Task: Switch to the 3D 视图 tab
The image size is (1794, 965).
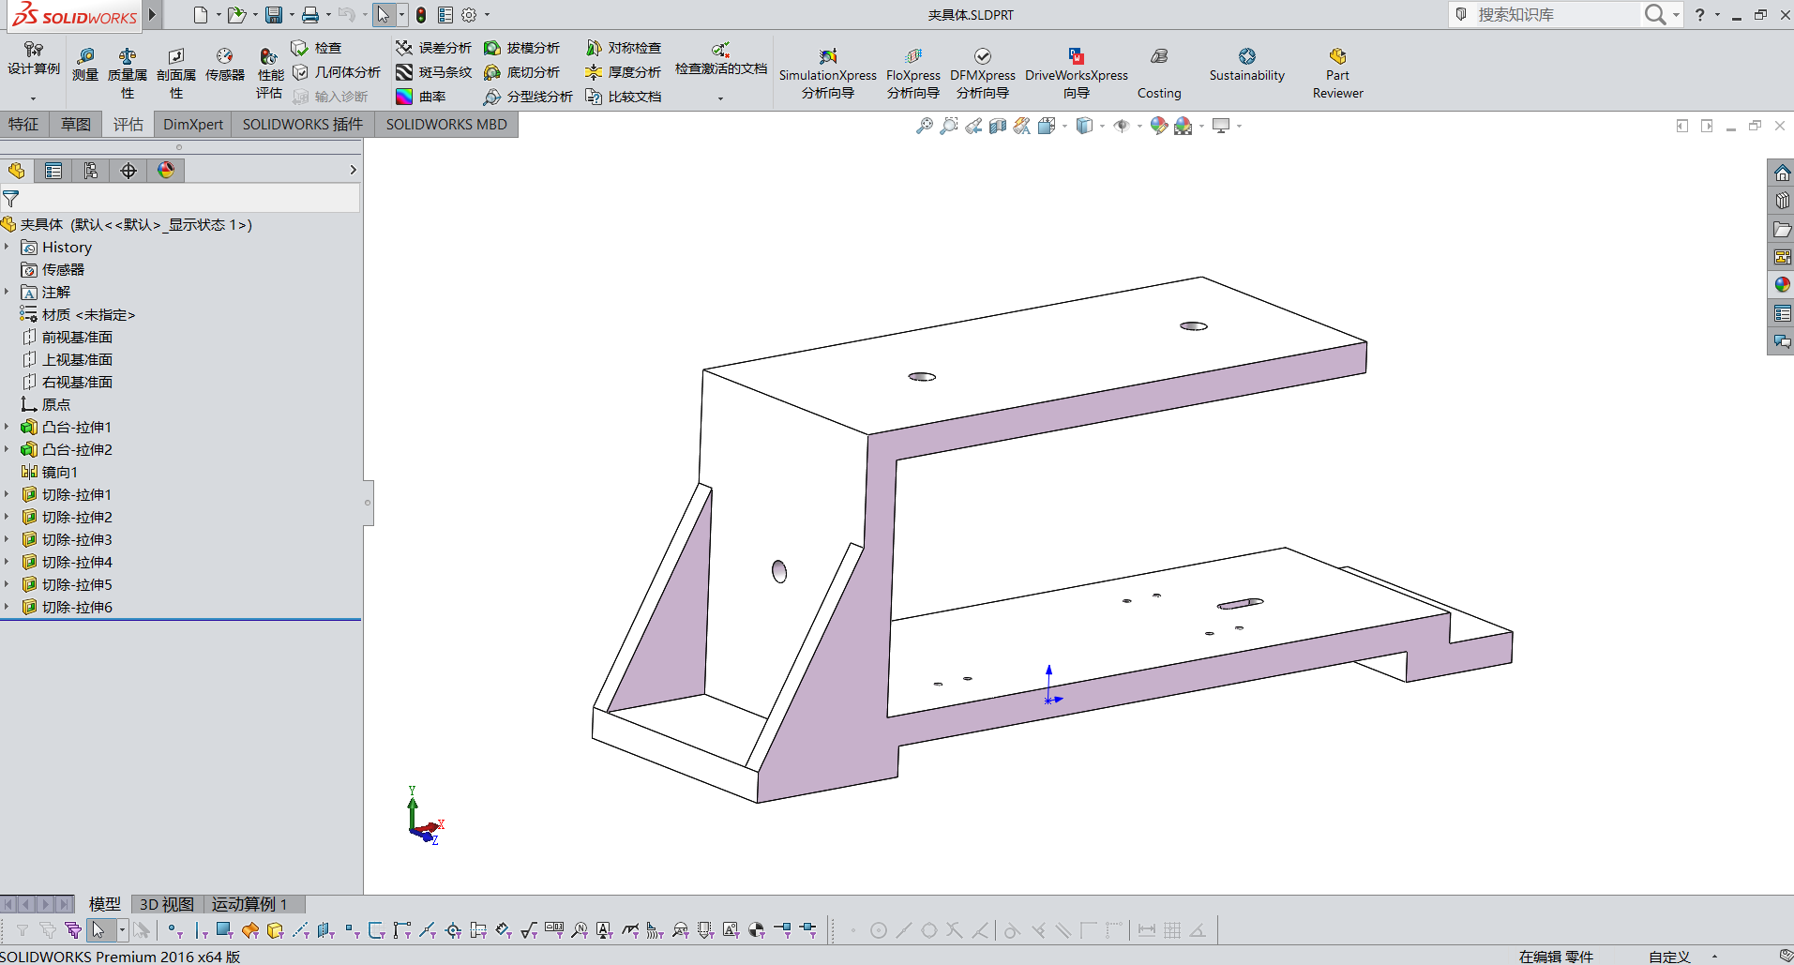Action: (167, 904)
